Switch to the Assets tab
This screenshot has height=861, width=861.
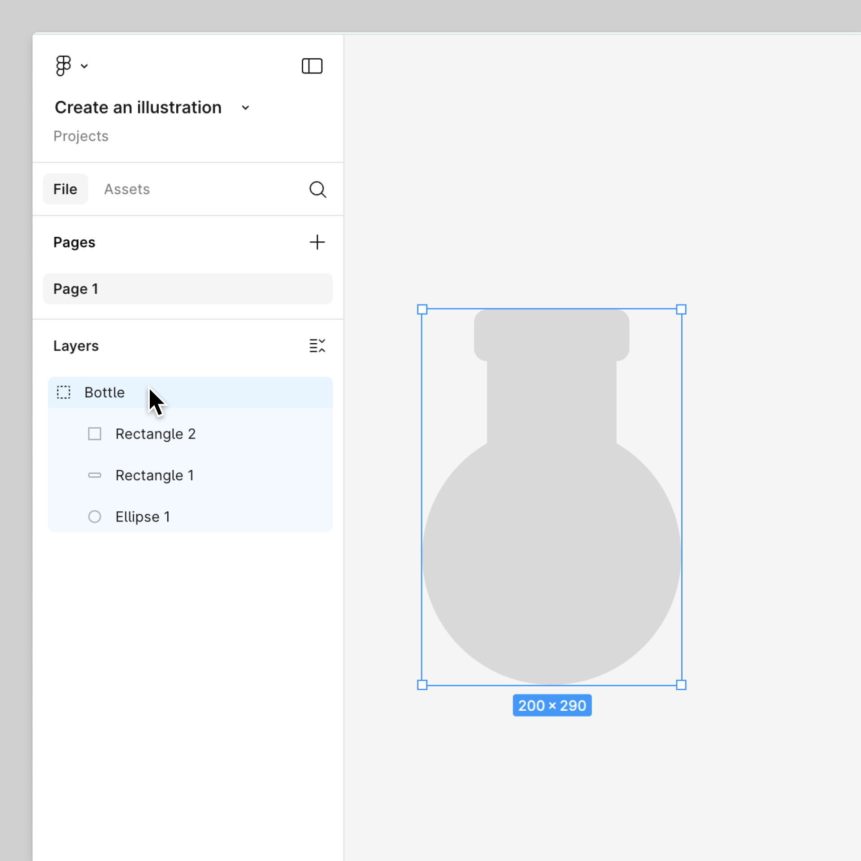127,189
